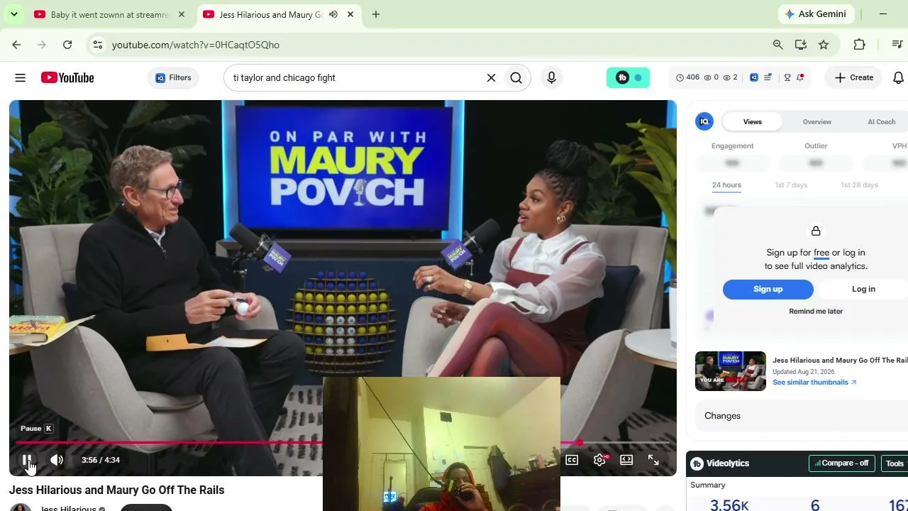Pause the video with the pause button

[26, 460]
